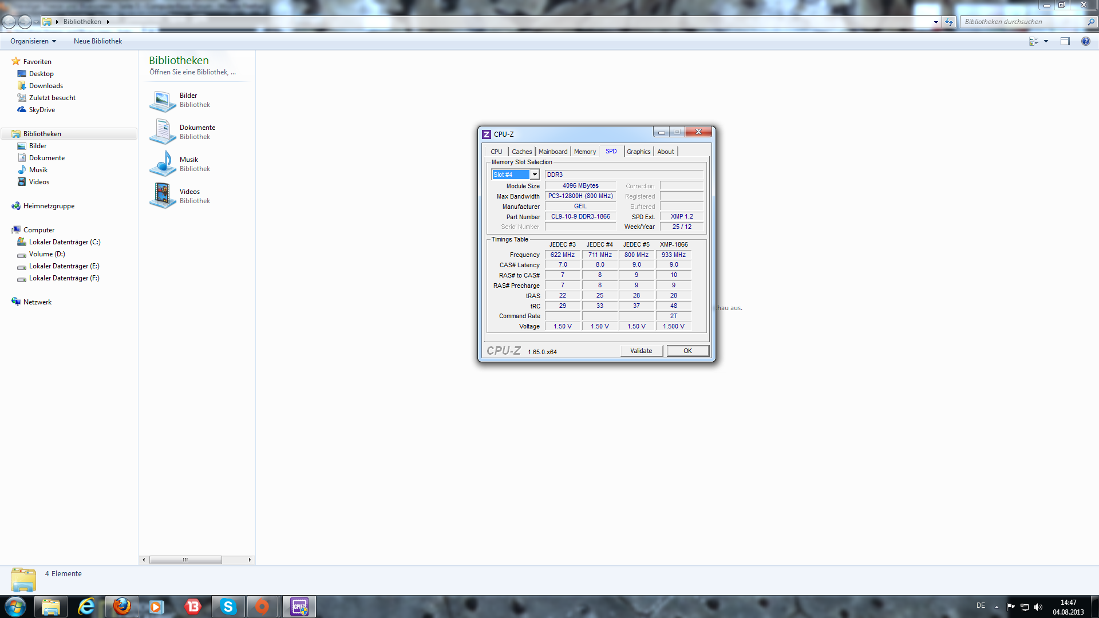Switch to the Graphics tab in CPU-Z

coord(639,152)
